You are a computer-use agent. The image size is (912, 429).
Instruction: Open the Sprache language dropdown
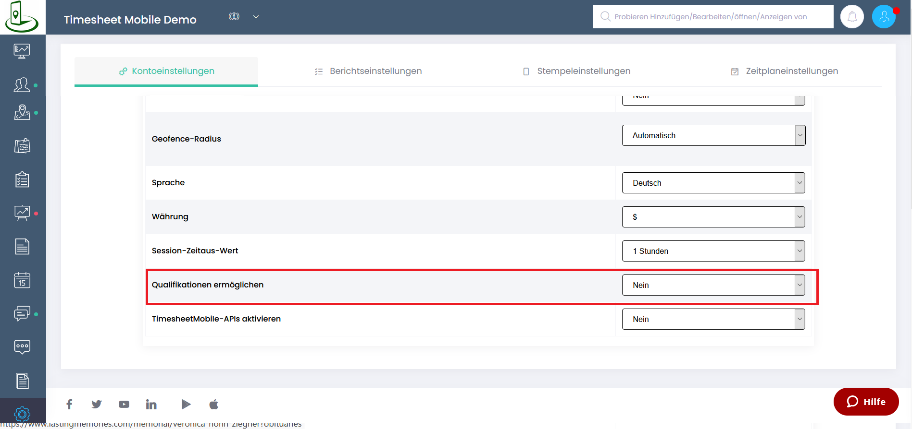[x=713, y=183]
